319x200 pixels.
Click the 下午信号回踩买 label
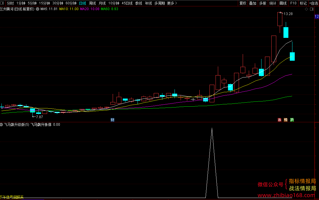click(x=12, y=197)
